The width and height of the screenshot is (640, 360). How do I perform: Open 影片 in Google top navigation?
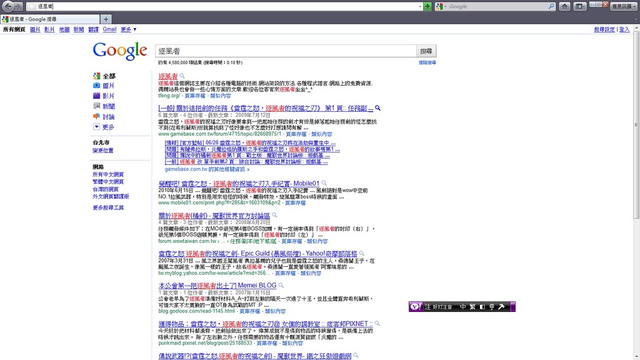pos(49,29)
